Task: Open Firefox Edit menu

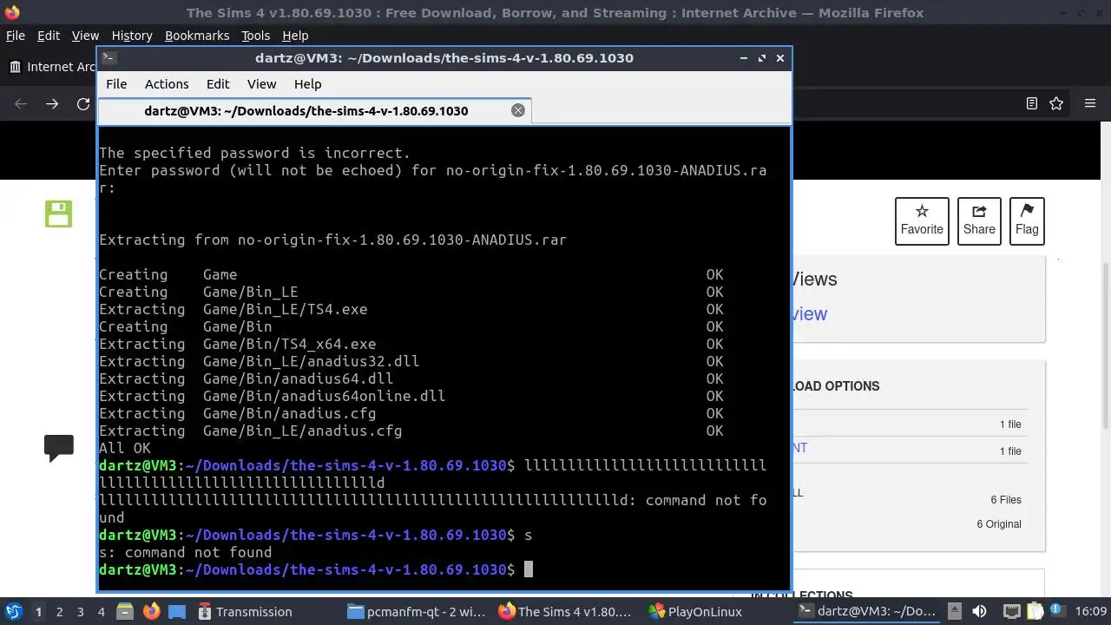Action: [x=49, y=36]
